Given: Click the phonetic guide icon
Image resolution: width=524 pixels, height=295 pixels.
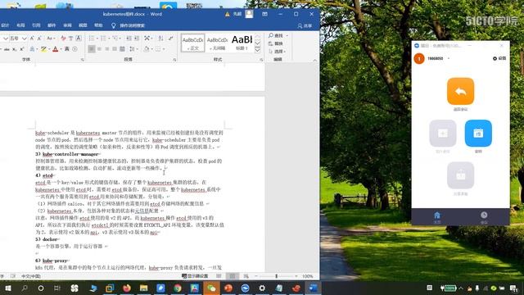Looking at the screenshot, I should (70, 39).
